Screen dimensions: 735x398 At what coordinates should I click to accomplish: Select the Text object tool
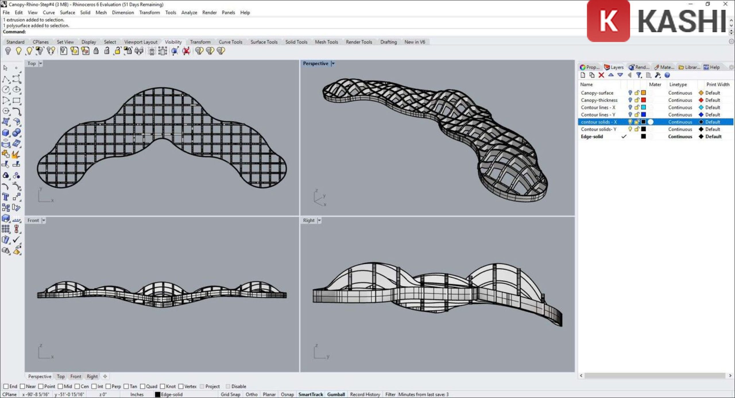tap(5, 197)
